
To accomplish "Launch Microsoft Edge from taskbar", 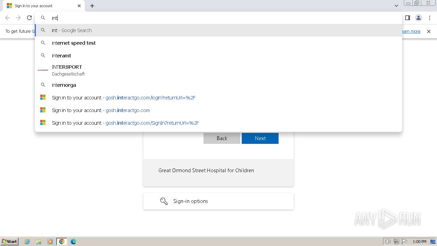I will click(x=73, y=242).
